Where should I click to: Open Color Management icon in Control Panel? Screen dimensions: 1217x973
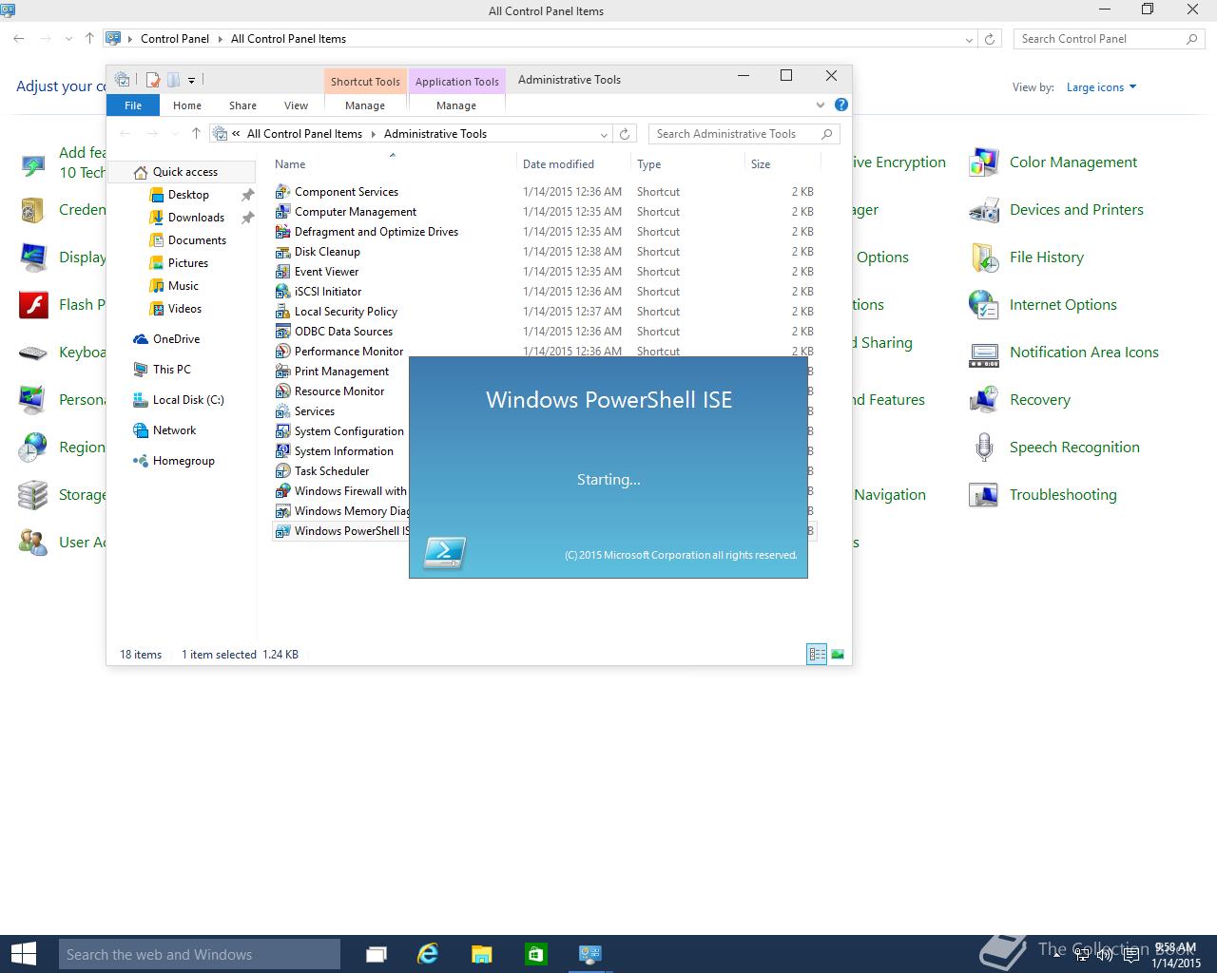pyautogui.click(x=984, y=162)
